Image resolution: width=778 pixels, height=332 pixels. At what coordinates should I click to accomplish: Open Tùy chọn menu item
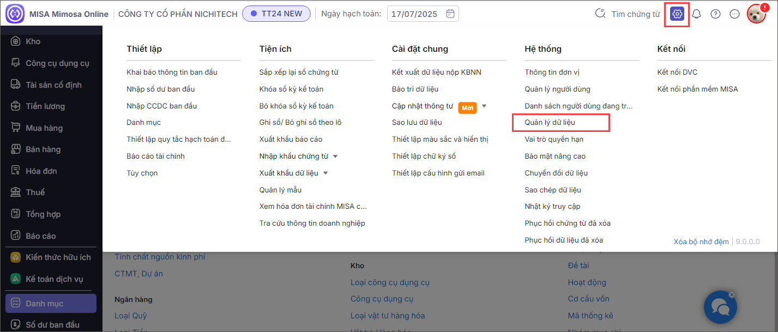click(x=142, y=173)
